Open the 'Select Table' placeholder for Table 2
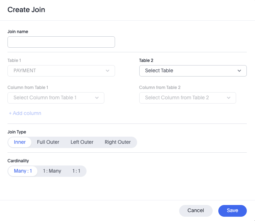Image resolution: width=255 pixels, height=221 pixels. [x=159, y=71]
